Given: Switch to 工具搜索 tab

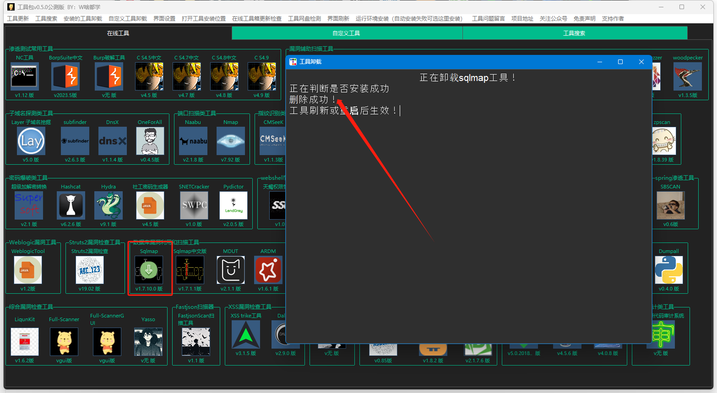Looking at the screenshot, I should (x=574, y=33).
